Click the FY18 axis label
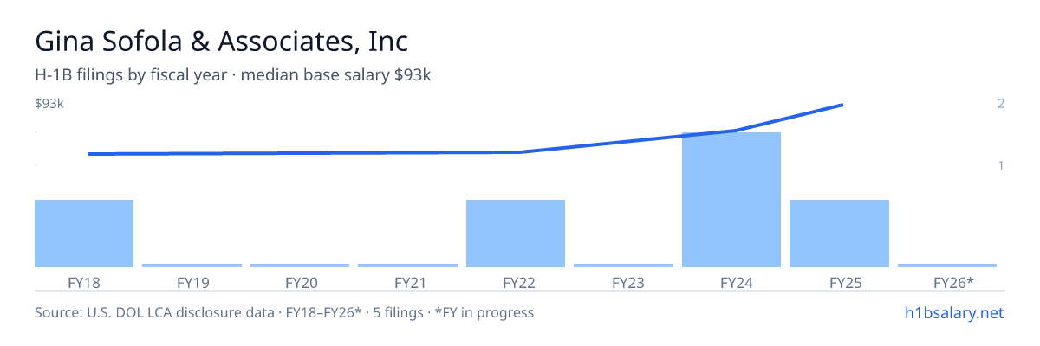Viewport: 1040px width, 346px height. (84, 282)
